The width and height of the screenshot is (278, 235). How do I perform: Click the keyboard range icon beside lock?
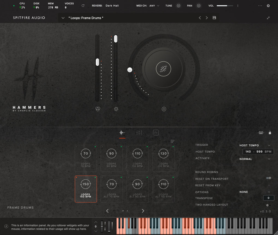261,133
